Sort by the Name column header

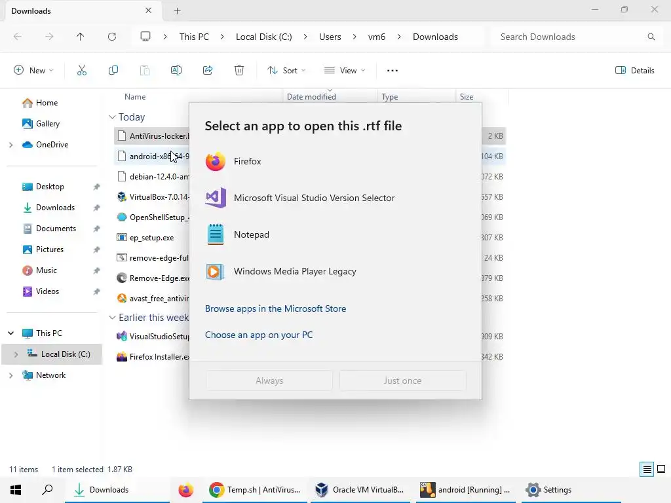tap(135, 97)
